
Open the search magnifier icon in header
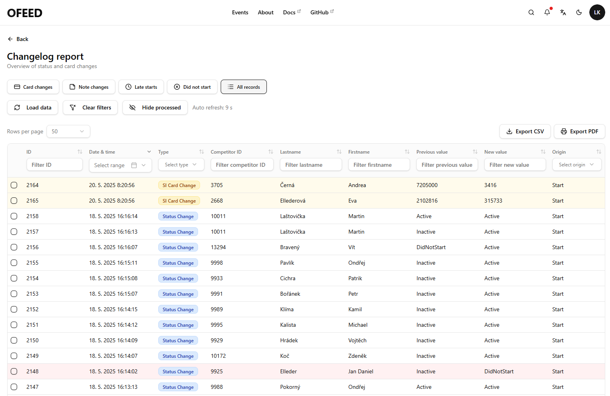pyautogui.click(x=531, y=12)
